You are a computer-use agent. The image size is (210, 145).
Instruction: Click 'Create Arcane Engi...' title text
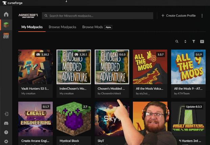coord(35,141)
